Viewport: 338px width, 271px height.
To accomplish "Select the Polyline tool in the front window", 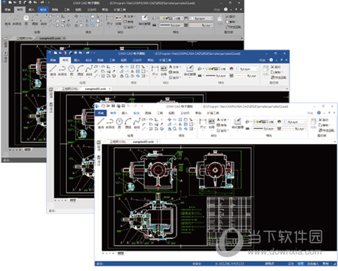I will pyautogui.click(x=110, y=123).
